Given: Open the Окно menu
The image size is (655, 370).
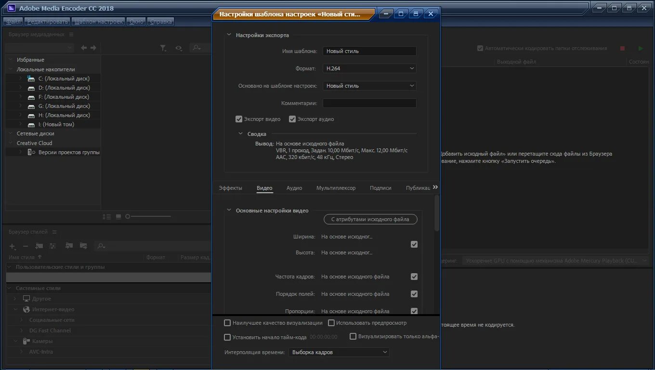Looking at the screenshot, I should pyautogui.click(x=137, y=22).
